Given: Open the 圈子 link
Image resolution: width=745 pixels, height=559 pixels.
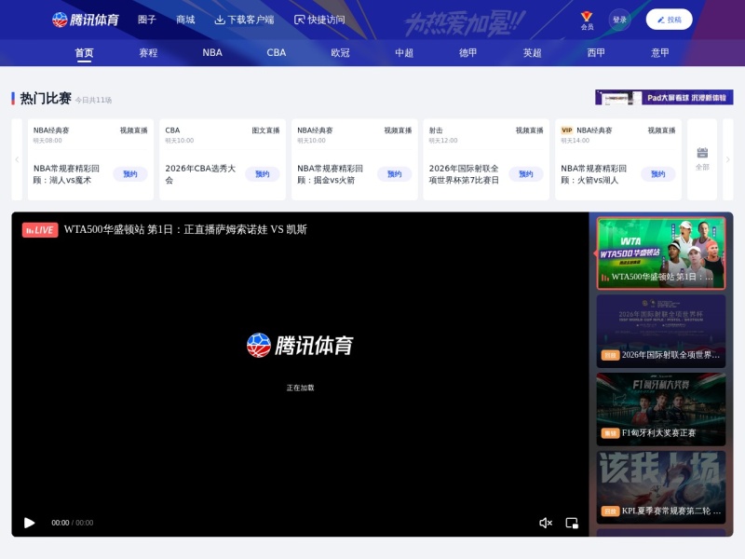Looking at the screenshot, I should pos(147,20).
